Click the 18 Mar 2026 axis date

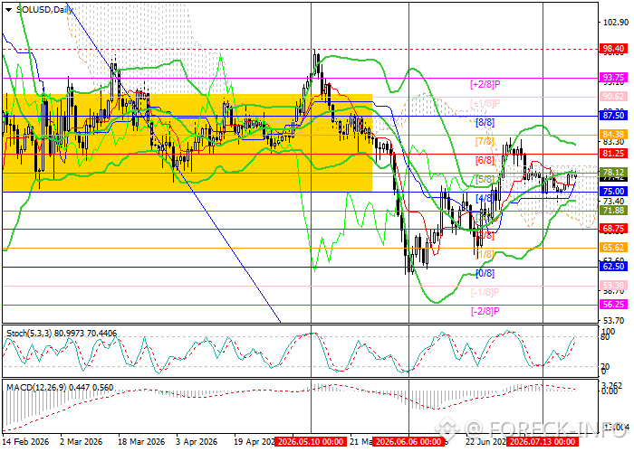pyautogui.click(x=141, y=442)
